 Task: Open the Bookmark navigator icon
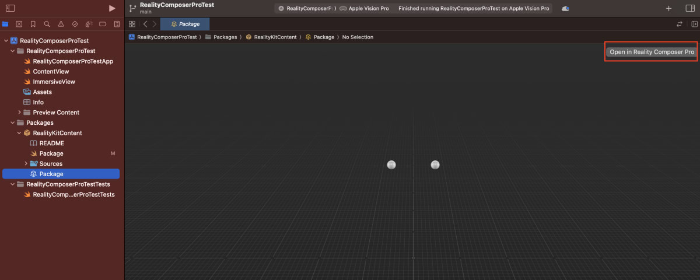coord(33,24)
